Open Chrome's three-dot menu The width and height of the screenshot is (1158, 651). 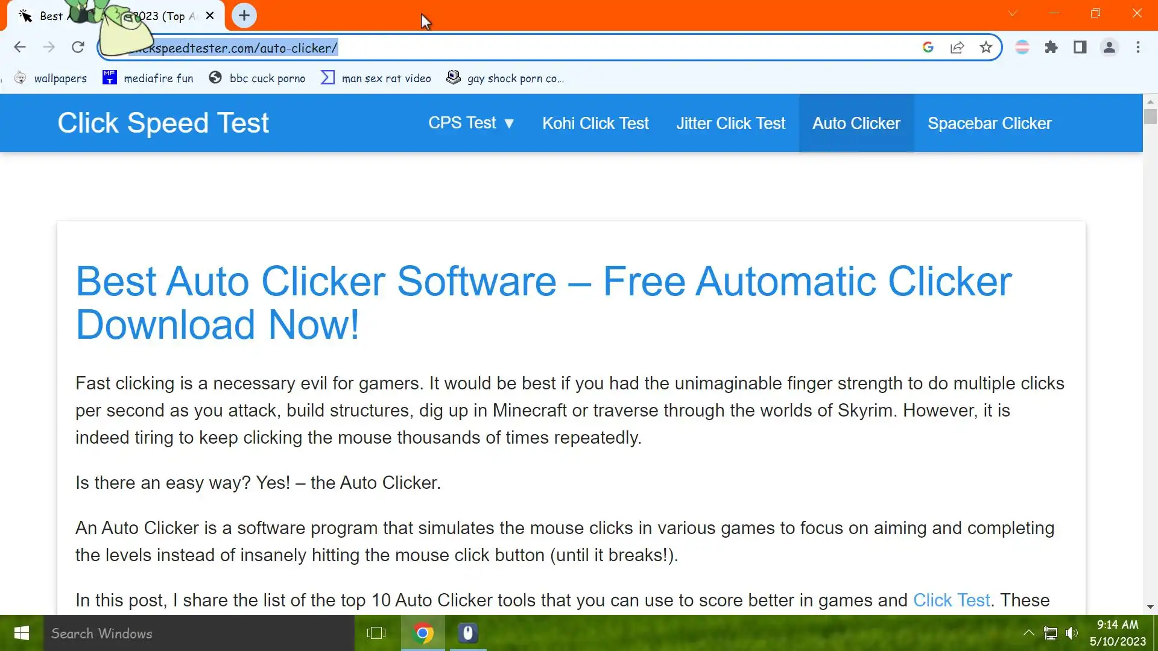click(1137, 47)
